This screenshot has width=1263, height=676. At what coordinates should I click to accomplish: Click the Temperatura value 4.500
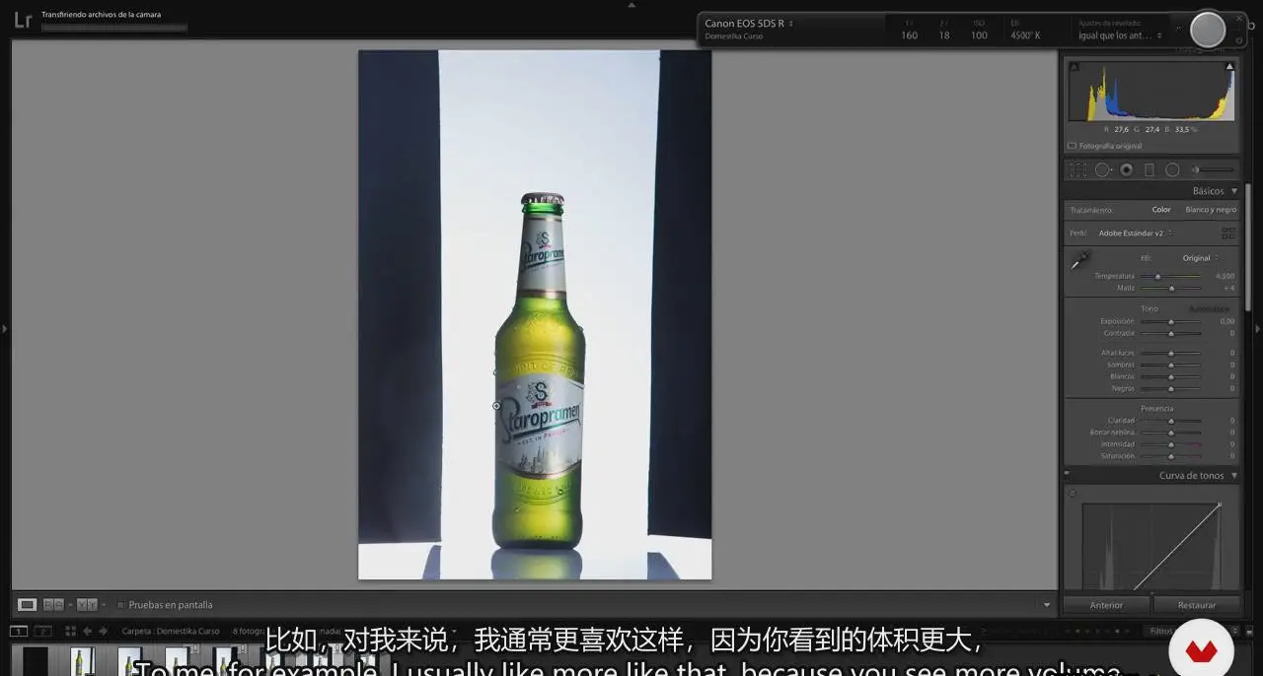point(1225,276)
